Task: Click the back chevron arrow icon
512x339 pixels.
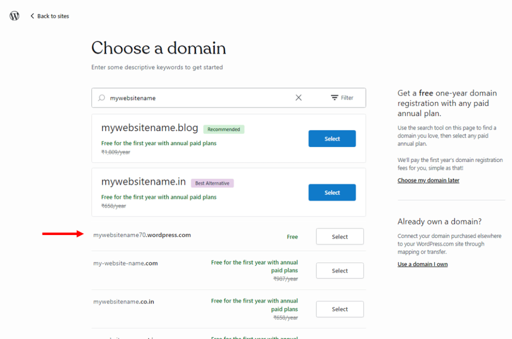Action: coord(32,15)
